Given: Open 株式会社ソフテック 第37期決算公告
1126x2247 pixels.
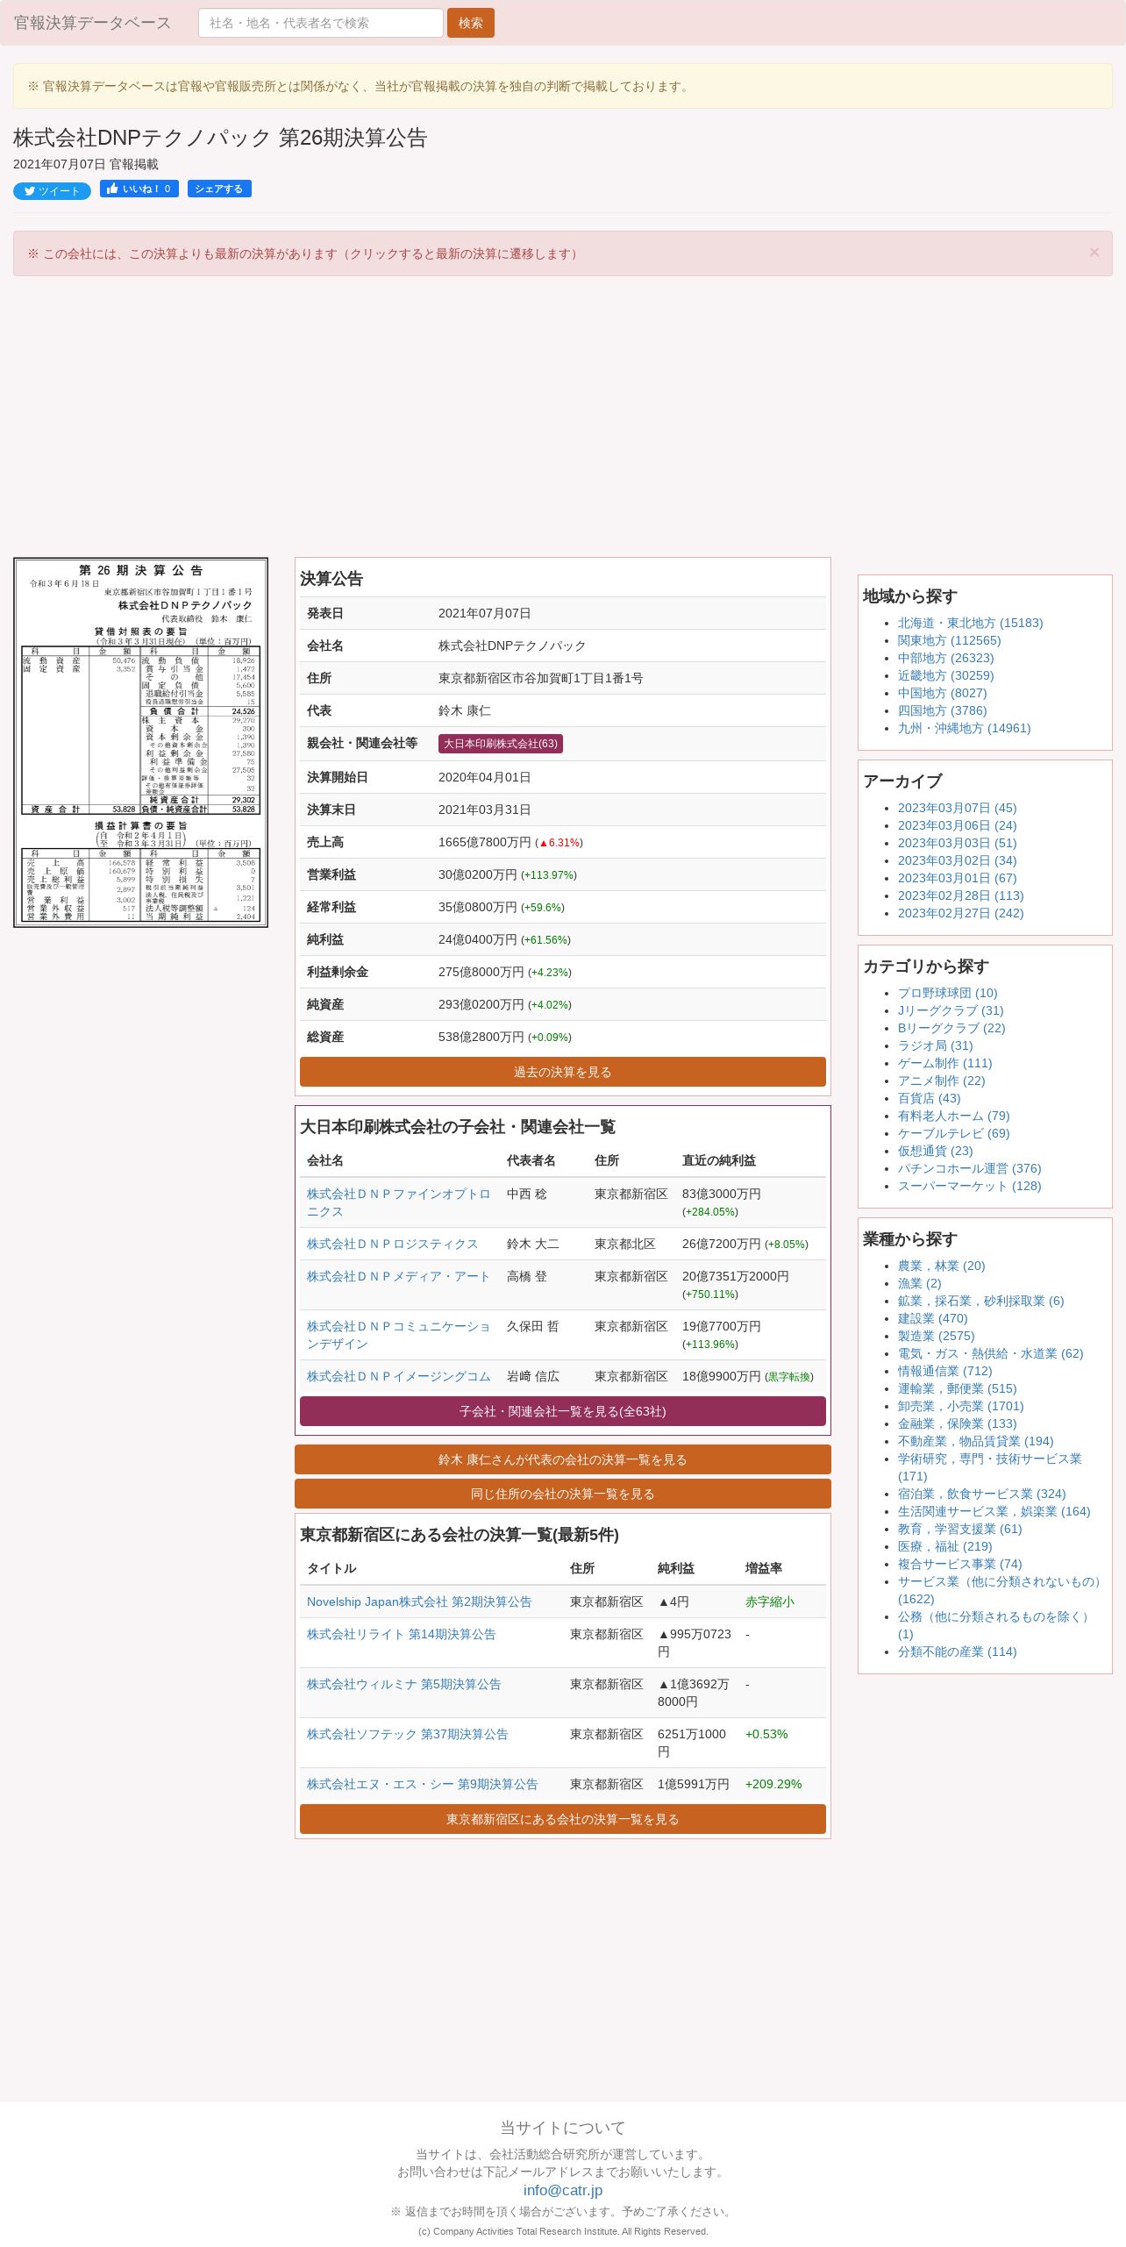Looking at the screenshot, I should (408, 1734).
